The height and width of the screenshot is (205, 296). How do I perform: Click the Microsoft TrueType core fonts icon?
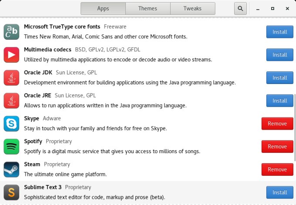11,32
